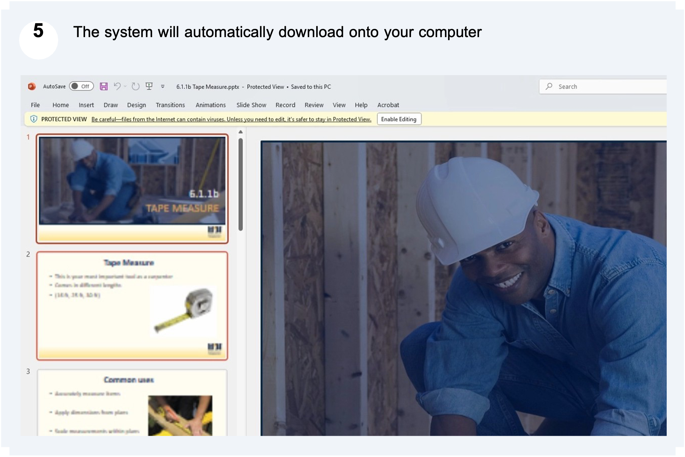685x457 pixels.
Task: Click the search magnifier icon
Action: (549, 87)
